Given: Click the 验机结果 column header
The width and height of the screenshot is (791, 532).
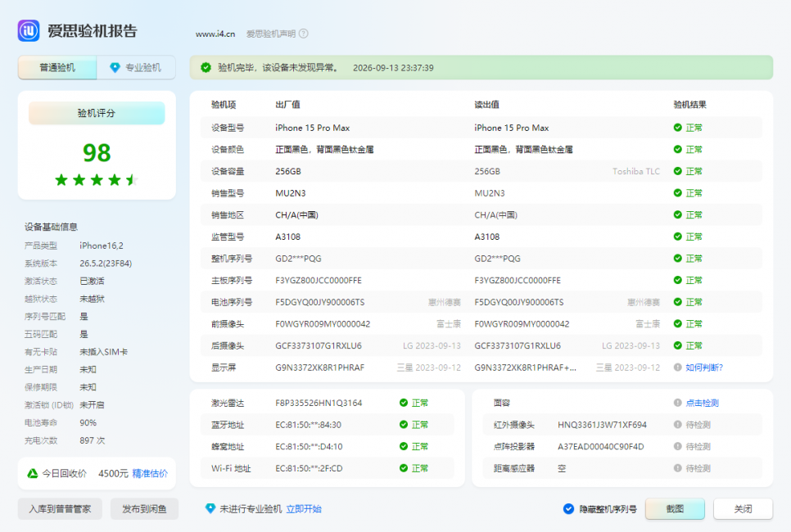Looking at the screenshot, I should point(690,105).
